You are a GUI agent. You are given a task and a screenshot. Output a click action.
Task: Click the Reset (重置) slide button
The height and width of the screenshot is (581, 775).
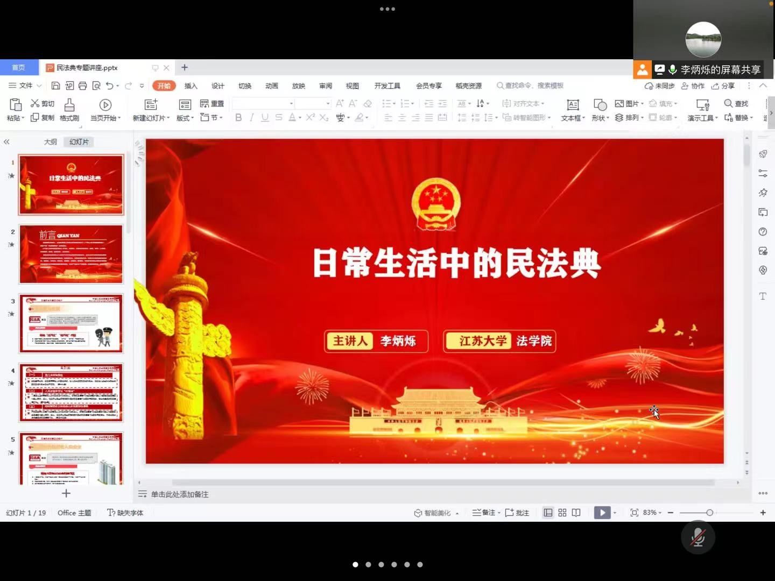212,103
